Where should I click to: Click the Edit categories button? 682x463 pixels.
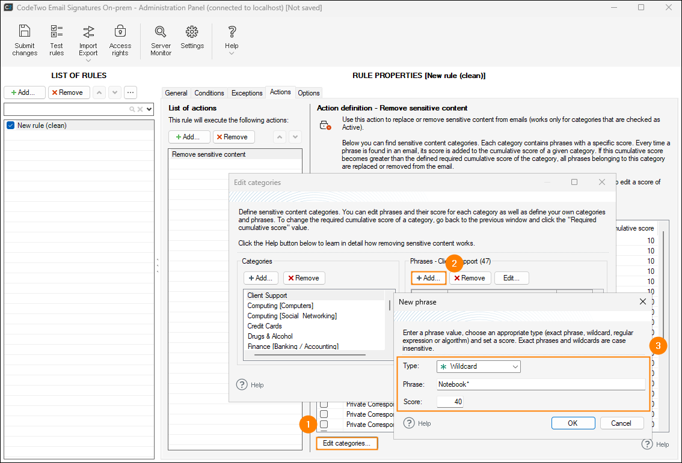[x=347, y=444]
